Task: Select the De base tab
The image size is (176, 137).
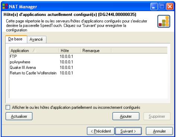Action: (16, 39)
